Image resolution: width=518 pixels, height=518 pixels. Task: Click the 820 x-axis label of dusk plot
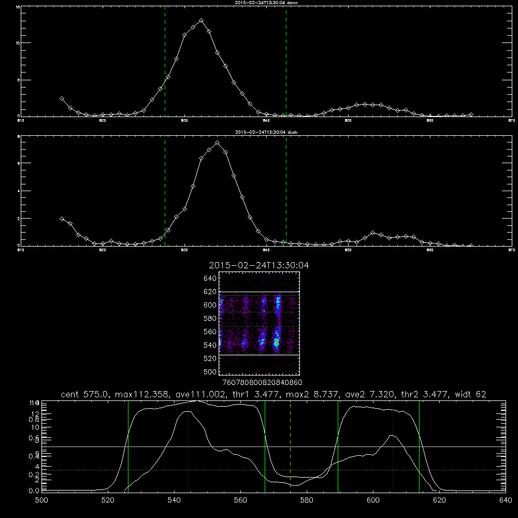click(103, 250)
